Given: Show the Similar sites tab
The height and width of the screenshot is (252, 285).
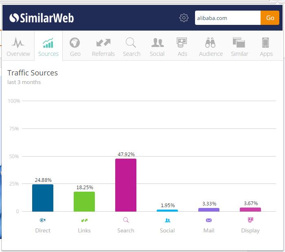Looking at the screenshot, I should pyautogui.click(x=239, y=46).
